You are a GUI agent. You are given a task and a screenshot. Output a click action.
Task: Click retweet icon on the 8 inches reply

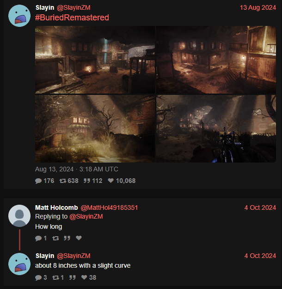click(x=55, y=277)
